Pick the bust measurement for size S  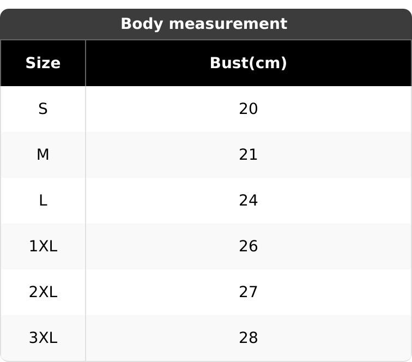tap(248, 109)
